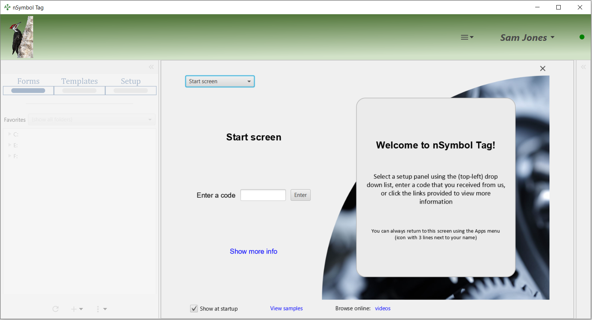
Task: Click the Start screen heading text
Action: [x=254, y=137]
